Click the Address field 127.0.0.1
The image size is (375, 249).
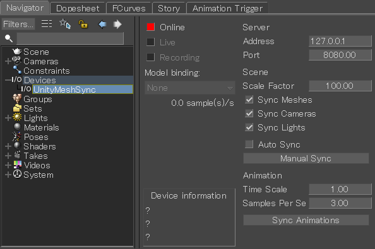point(340,41)
